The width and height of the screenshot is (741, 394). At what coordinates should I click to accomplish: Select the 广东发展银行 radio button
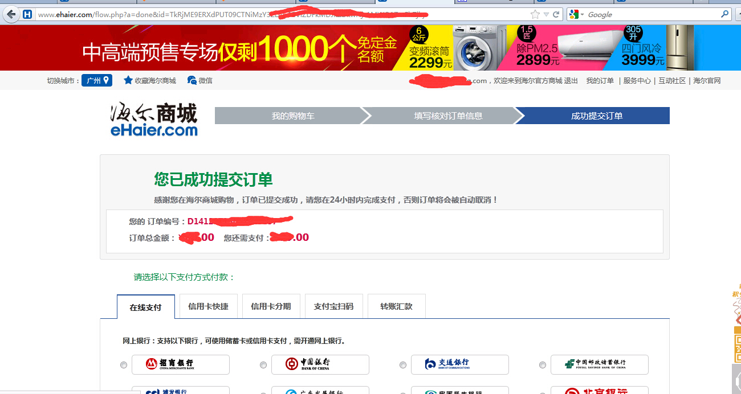pyautogui.click(x=263, y=392)
